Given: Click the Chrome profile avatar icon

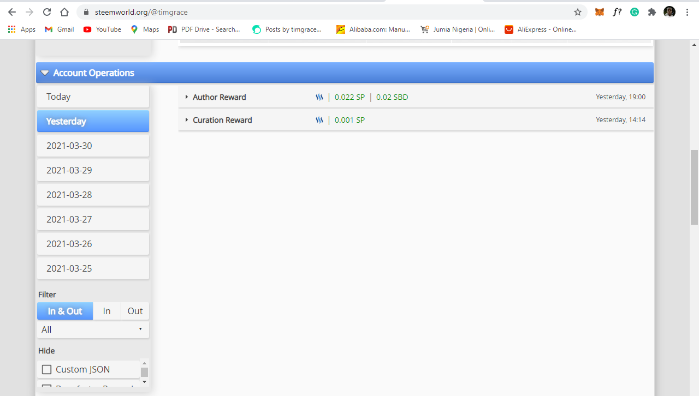Looking at the screenshot, I should tap(669, 11).
